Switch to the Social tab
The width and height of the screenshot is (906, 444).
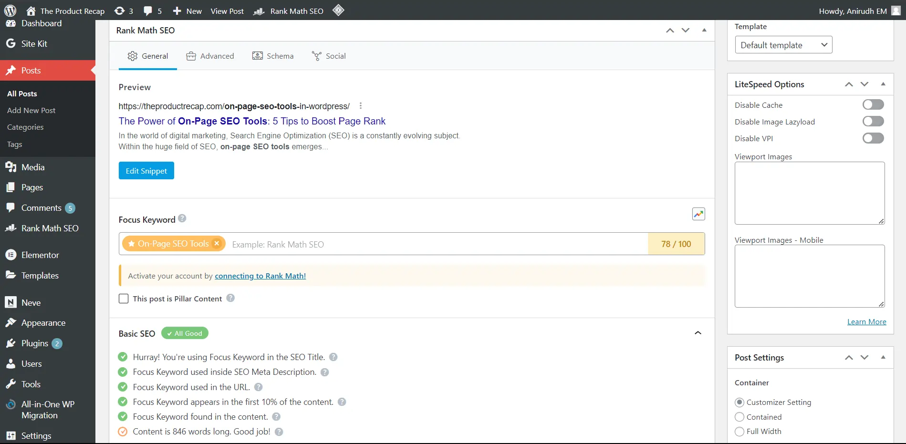coord(329,56)
